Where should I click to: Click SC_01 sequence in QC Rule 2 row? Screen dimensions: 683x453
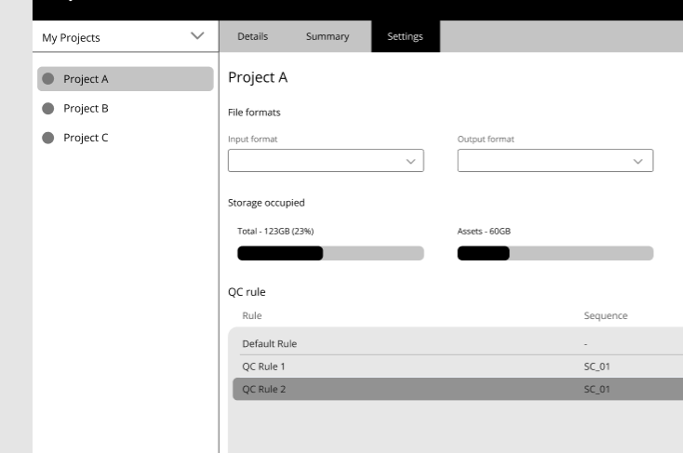(596, 389)
